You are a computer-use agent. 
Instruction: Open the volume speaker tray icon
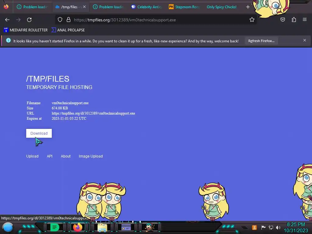[278, 227]
